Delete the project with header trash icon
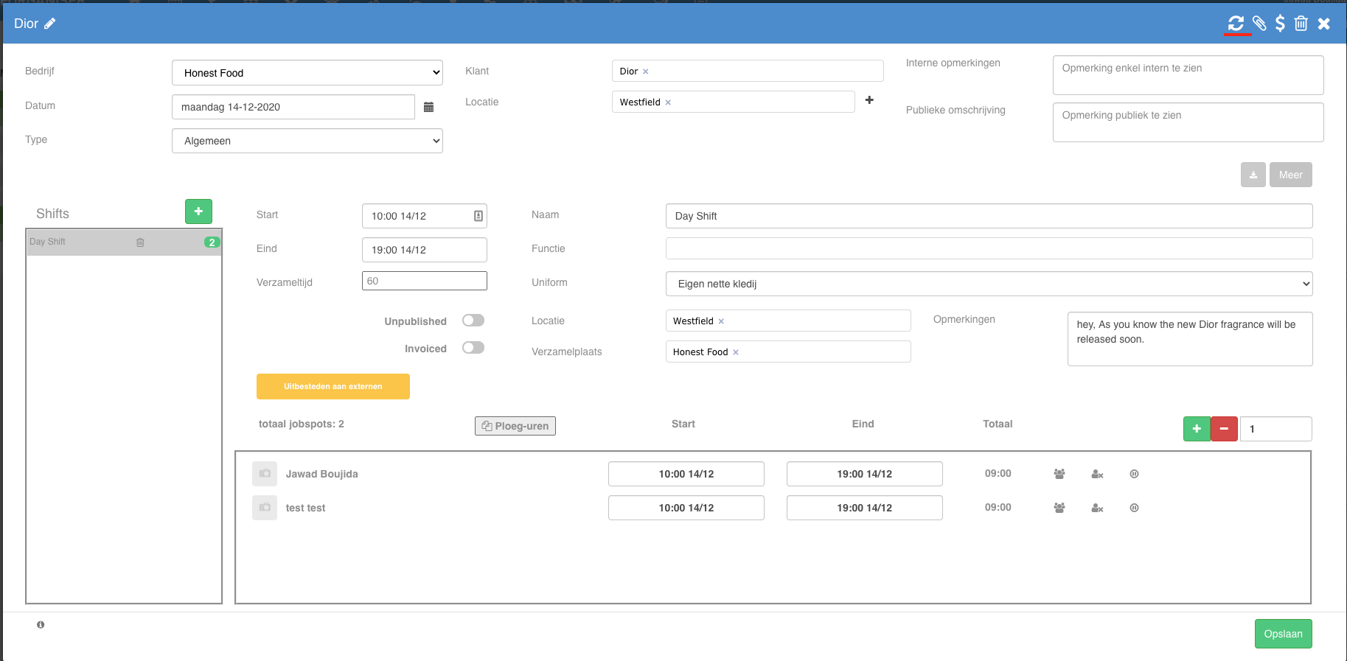The height and width of the screenshot is (661, 1347). (1301, 24)
